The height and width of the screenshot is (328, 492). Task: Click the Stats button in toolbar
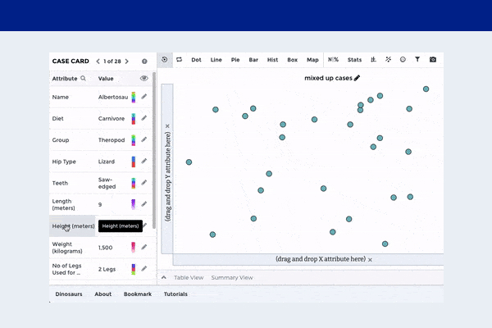coord(354,60)
